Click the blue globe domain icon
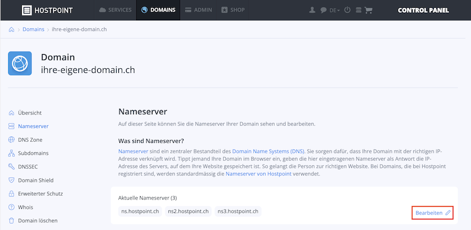The height and width of the screenshot is (230, 471). 20,64
